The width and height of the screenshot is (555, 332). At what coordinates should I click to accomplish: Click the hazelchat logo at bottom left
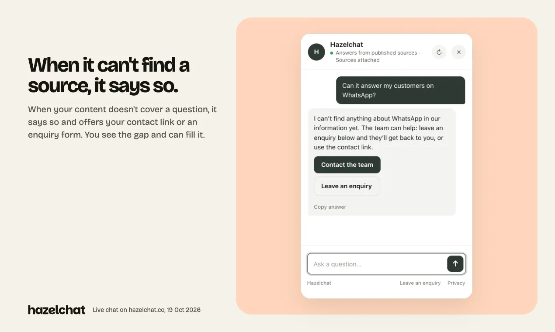pos(57,310)
